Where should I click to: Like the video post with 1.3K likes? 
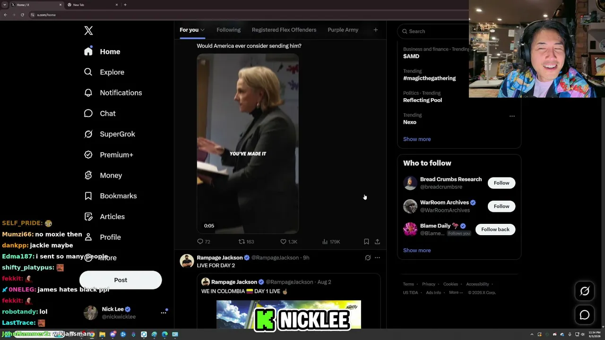(288, 242)
